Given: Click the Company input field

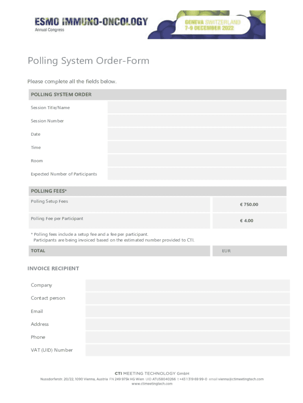Looking at the screenshot, I should 187,285.
